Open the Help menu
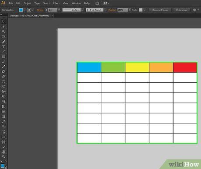The image size is (201, 169). tap(87, 3)
